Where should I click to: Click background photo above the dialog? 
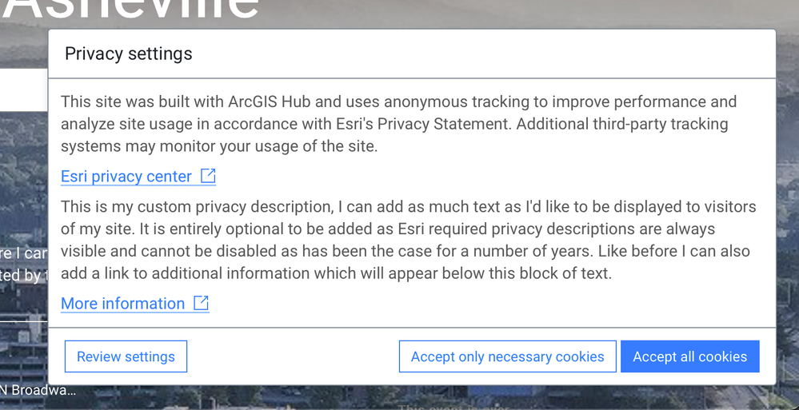coord(520,14)
